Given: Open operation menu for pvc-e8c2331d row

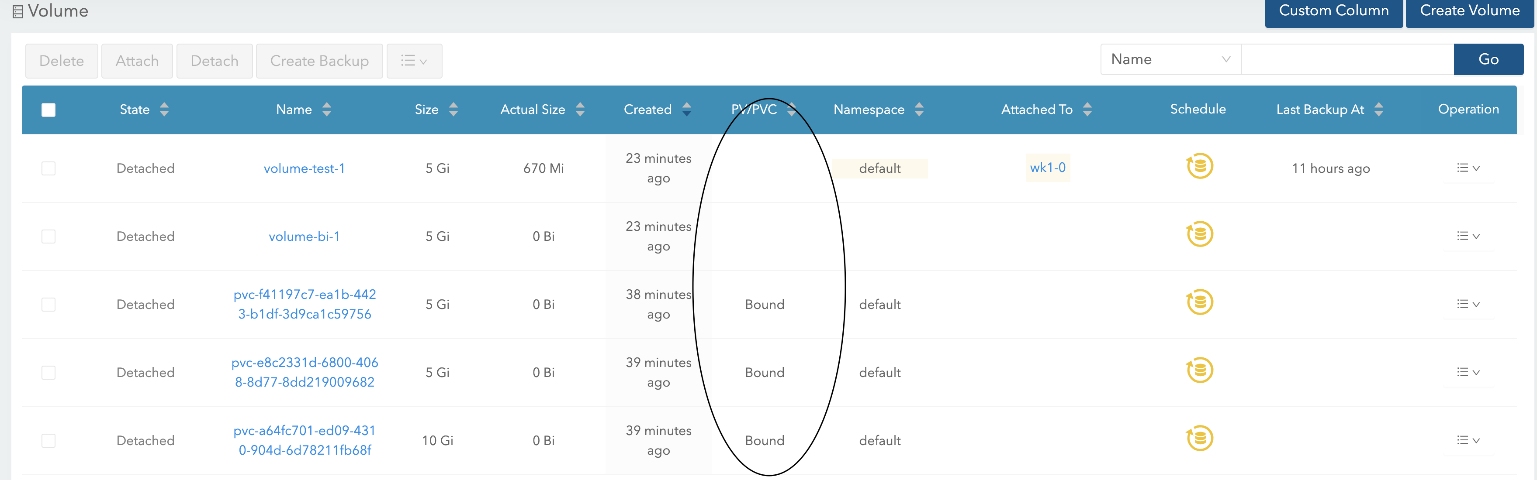Looking at the screenshot, I should (x=1467, y=372).
